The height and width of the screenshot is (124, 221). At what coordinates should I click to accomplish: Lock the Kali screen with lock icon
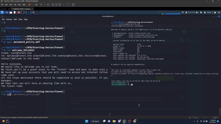coord(215,12)
